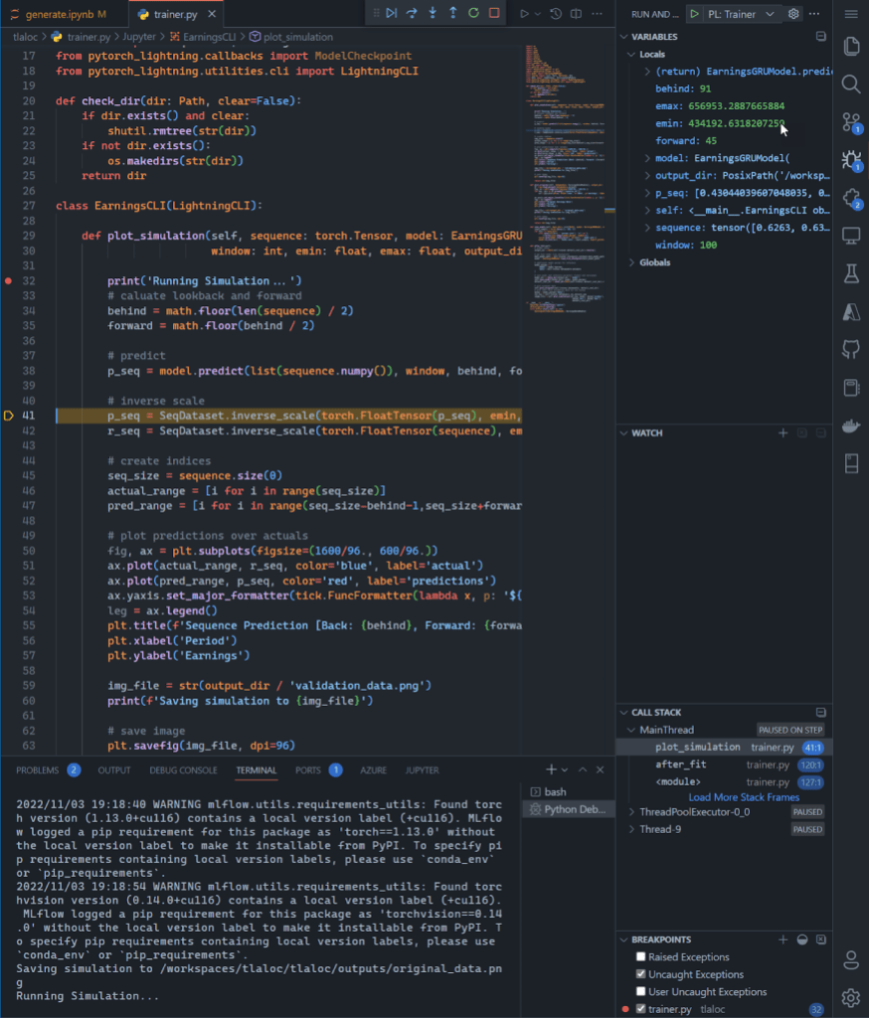Image resolution: width=869 pixels, height=1018 pixels.
Task: Create a new terminal with the plus
Action: [551, 770]
